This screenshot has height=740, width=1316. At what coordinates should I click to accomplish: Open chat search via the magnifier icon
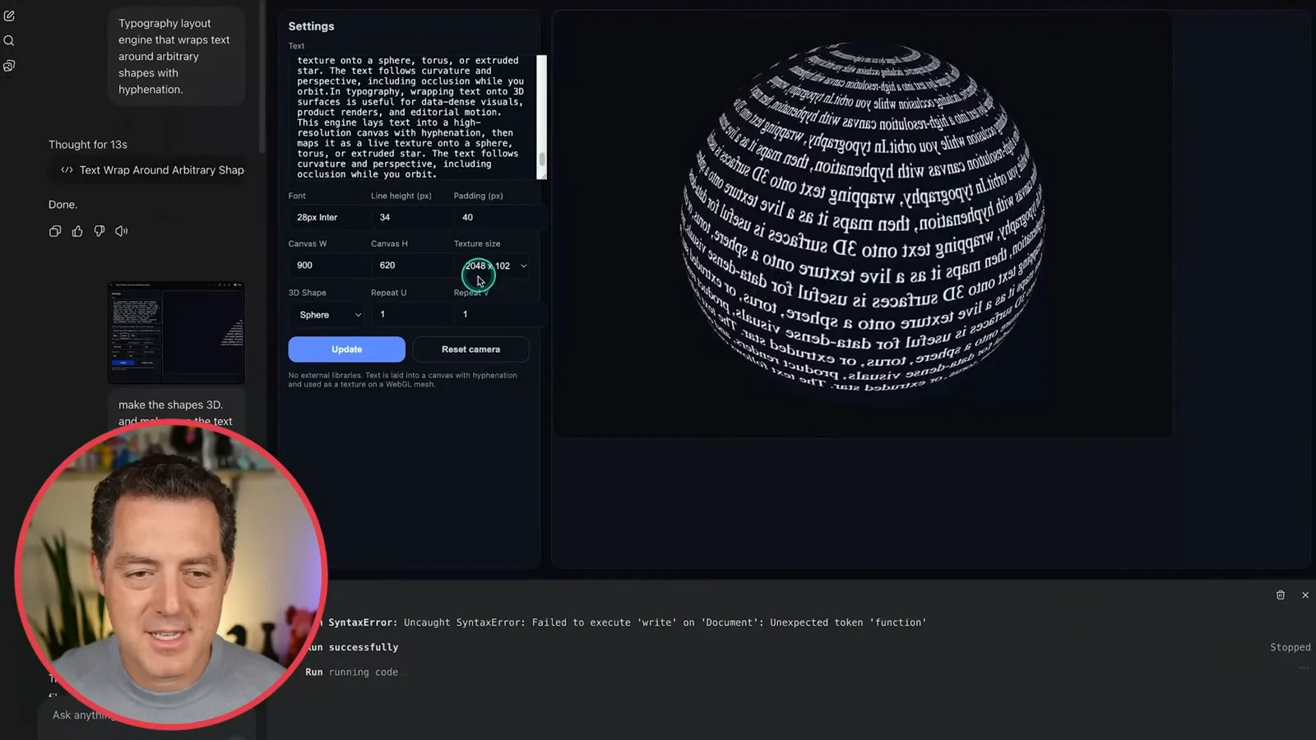(9, 40)
